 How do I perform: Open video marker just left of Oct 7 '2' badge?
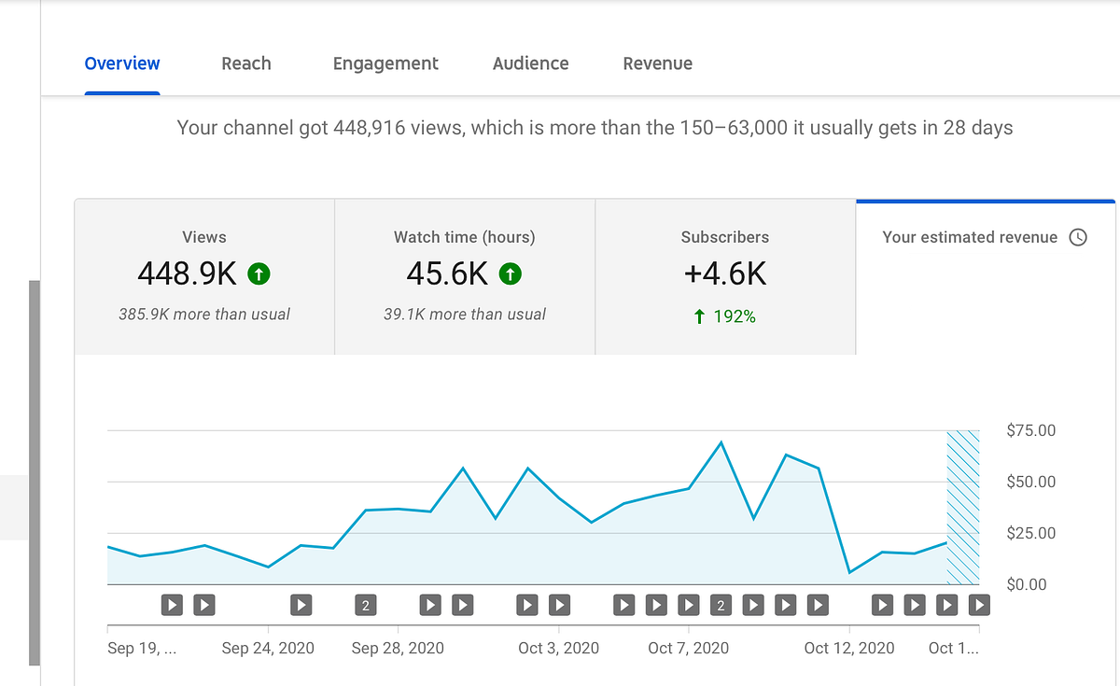689,605
